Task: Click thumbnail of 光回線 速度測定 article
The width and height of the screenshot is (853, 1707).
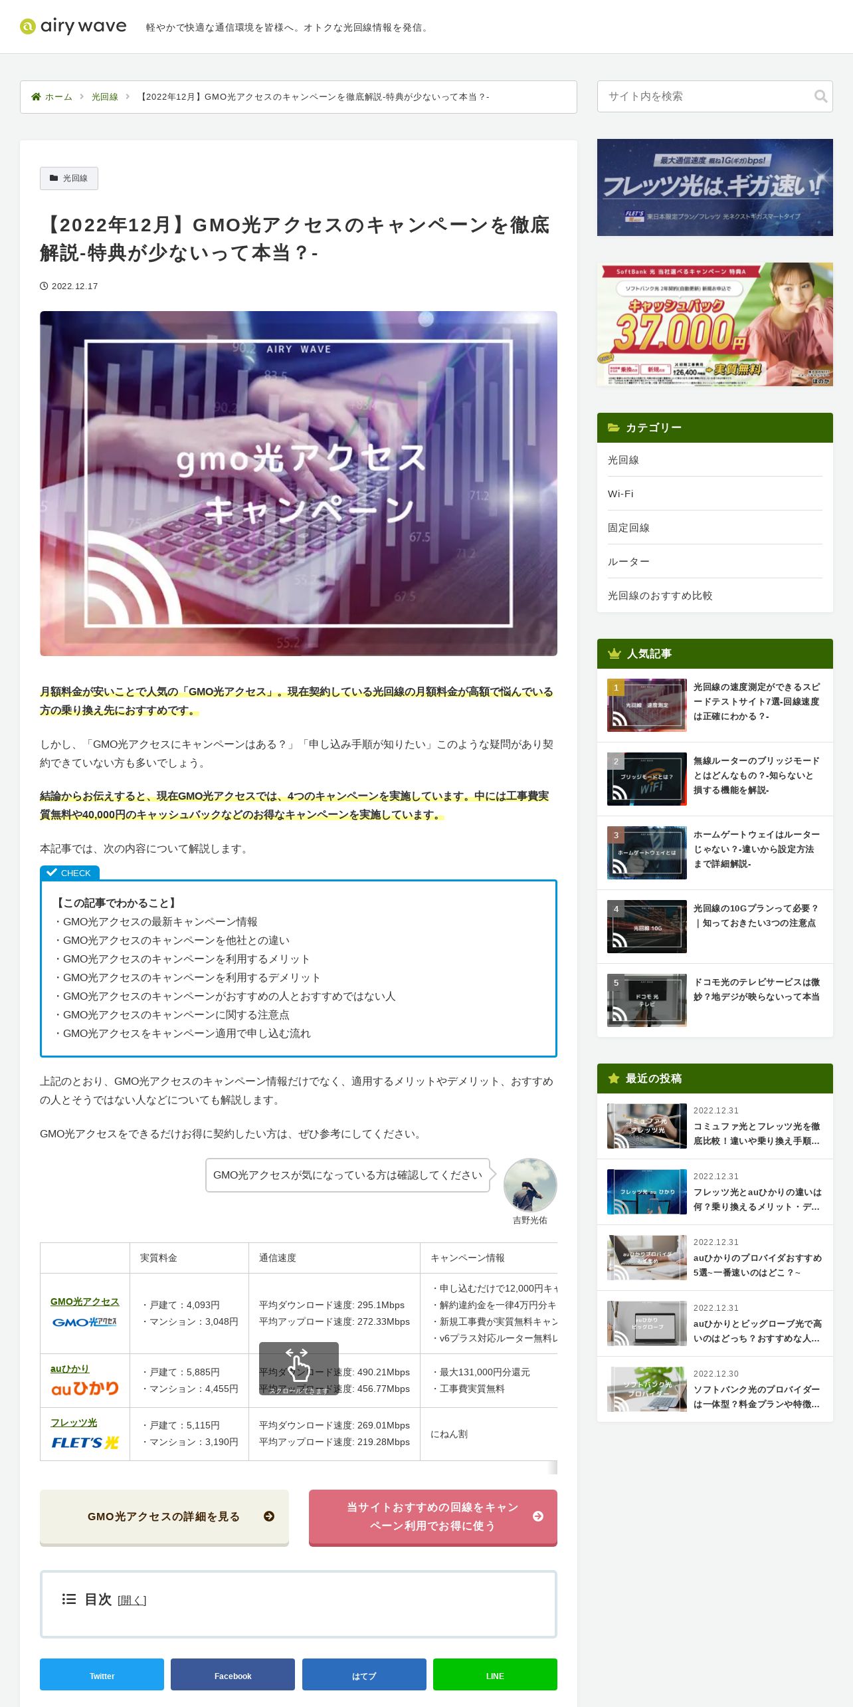Action: [x=647, y=705]
